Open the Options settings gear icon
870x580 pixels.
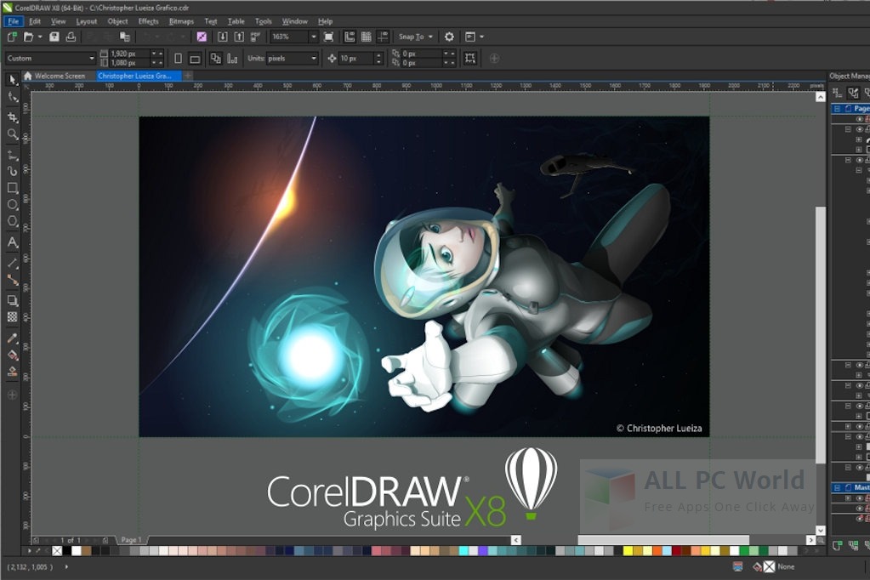(x=448, y=37)
